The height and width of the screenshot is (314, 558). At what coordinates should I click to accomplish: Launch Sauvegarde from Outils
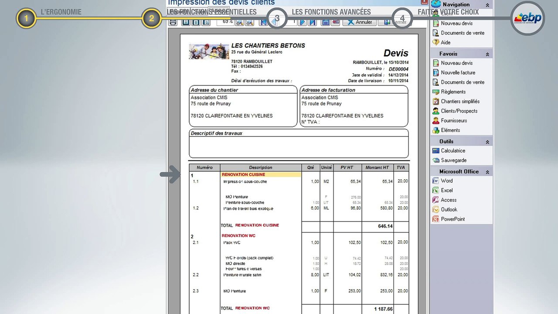pos(453,160)
